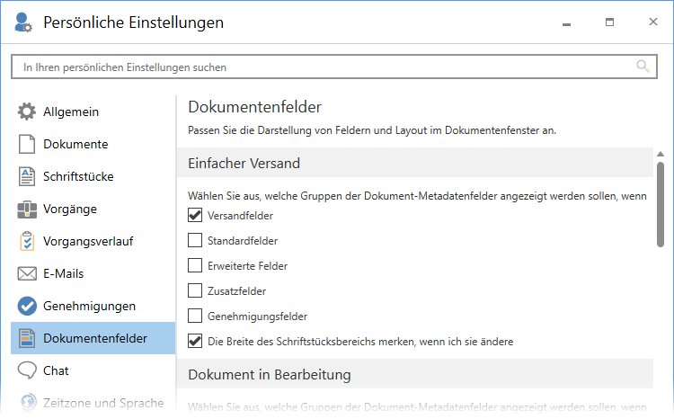674x419 pixels.
Task: Click the Schriftstücke document icon
Action: 27,176
